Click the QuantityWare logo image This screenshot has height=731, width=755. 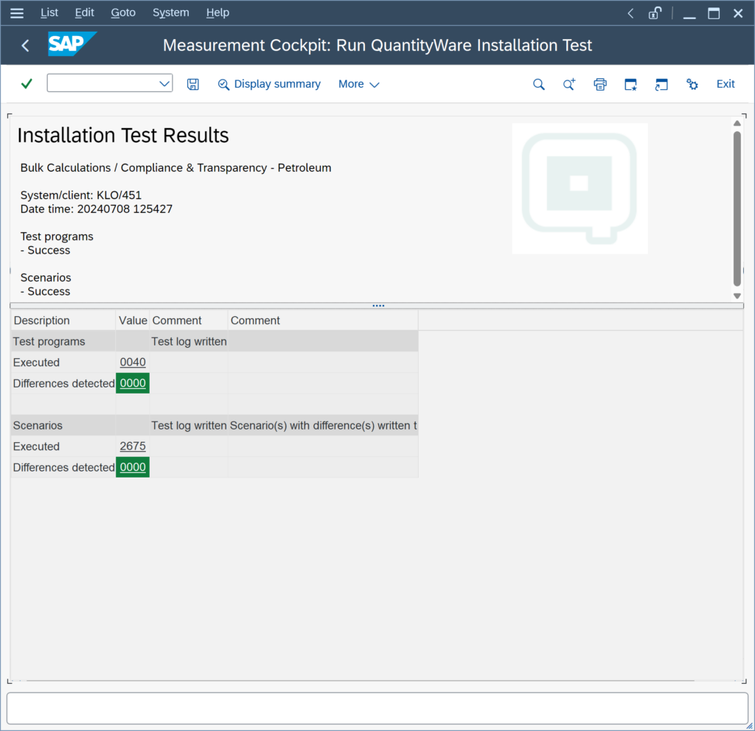pos(580,189)
